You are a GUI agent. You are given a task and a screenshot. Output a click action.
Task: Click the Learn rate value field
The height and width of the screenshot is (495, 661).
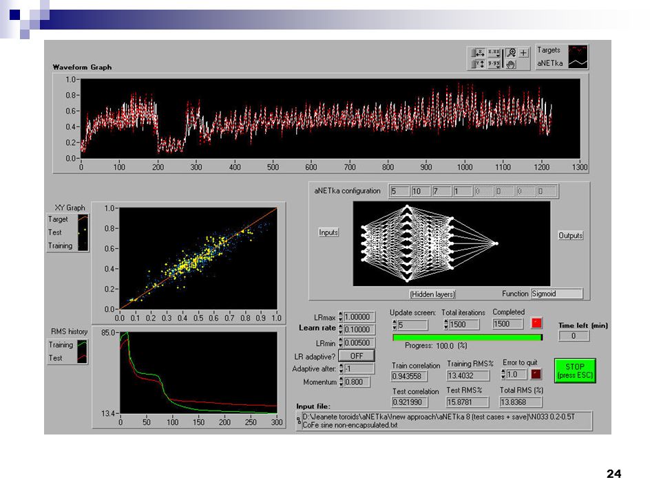[359, 329]
